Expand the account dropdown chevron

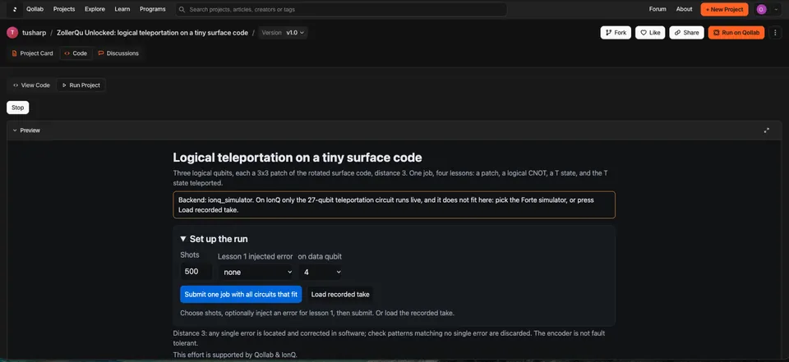point(775,10)
